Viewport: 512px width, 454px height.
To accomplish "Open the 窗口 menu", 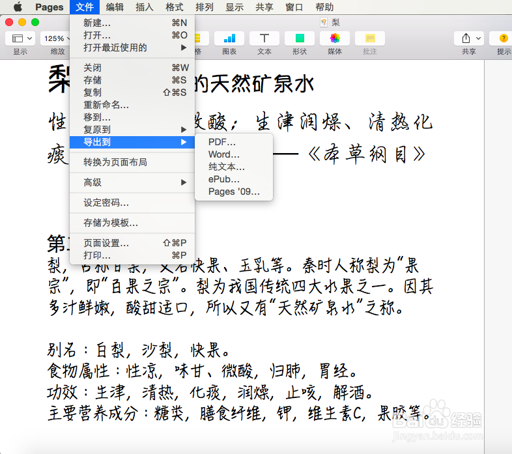I will pyautogui.click(x=294, y=7).
